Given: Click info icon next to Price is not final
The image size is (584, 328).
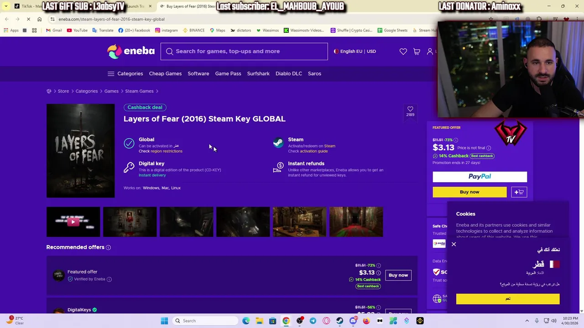Looking at the screenshot, I should point(489,148).
